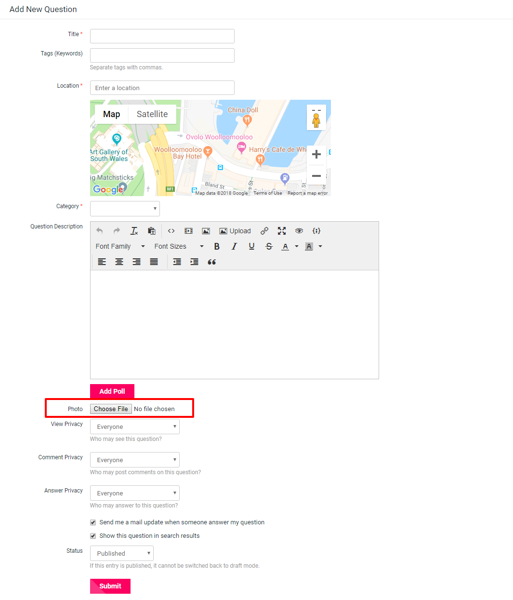Open the Category dropdown

pyautogui.click(x=125, y=209)
